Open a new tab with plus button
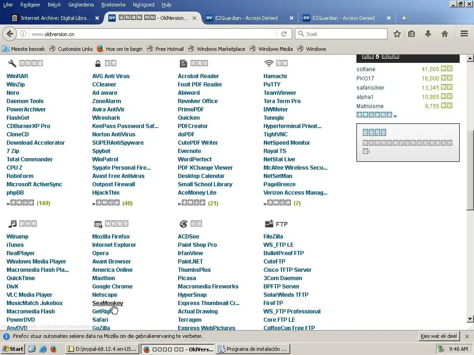This screenshot has width=474, height=355. [x=404, y=18]
